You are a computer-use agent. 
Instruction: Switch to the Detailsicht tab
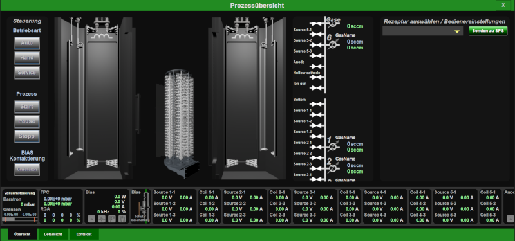(53, 235)
